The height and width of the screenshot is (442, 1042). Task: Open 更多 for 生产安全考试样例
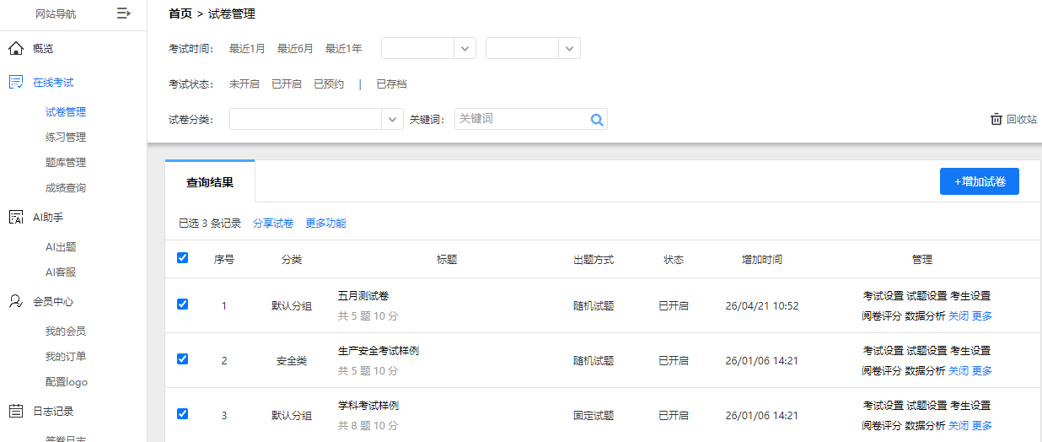coord(982,371)
